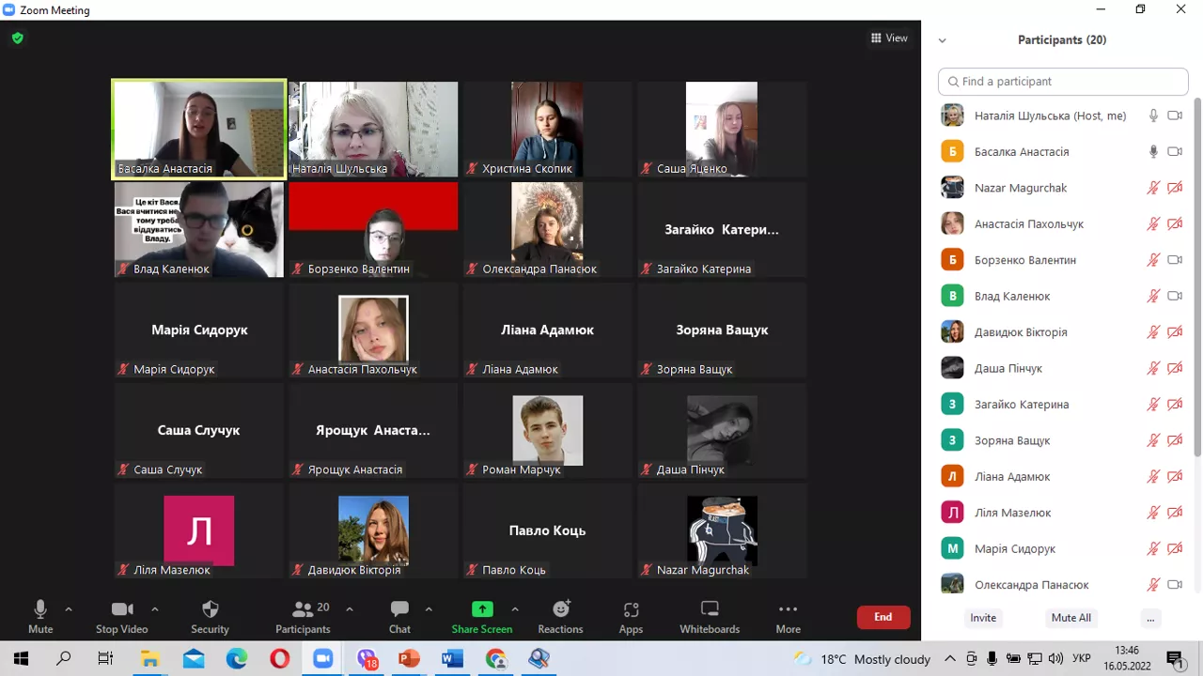Toggle microphone for Басалка Анастасія in list
This screenshot has width=1203, height=676.
1153,151
